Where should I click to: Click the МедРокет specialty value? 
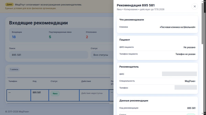pyautogui.click(x=190, y=81)
